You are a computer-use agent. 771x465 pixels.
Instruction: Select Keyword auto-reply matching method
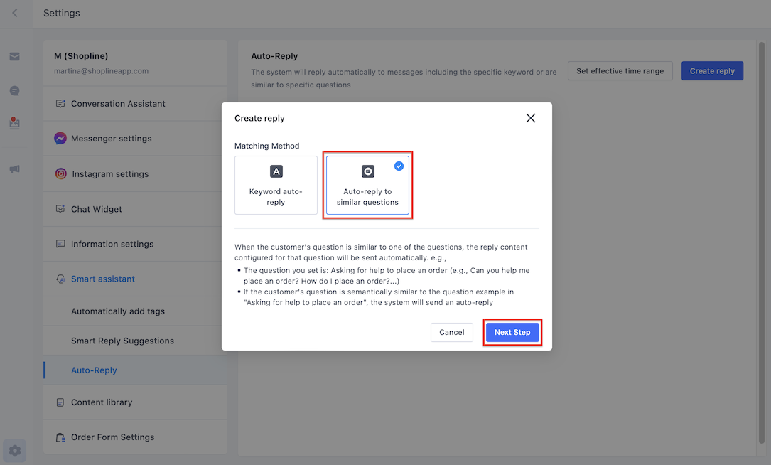tap(276, 185)
